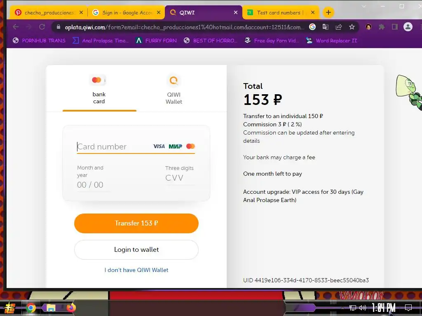Open the volume control in system tray

pos(363,308)
